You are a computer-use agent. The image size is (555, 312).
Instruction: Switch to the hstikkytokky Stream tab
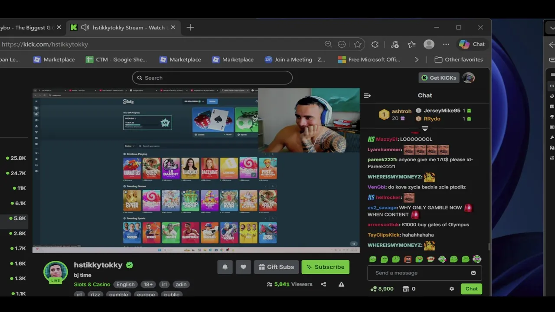(123, 27)
